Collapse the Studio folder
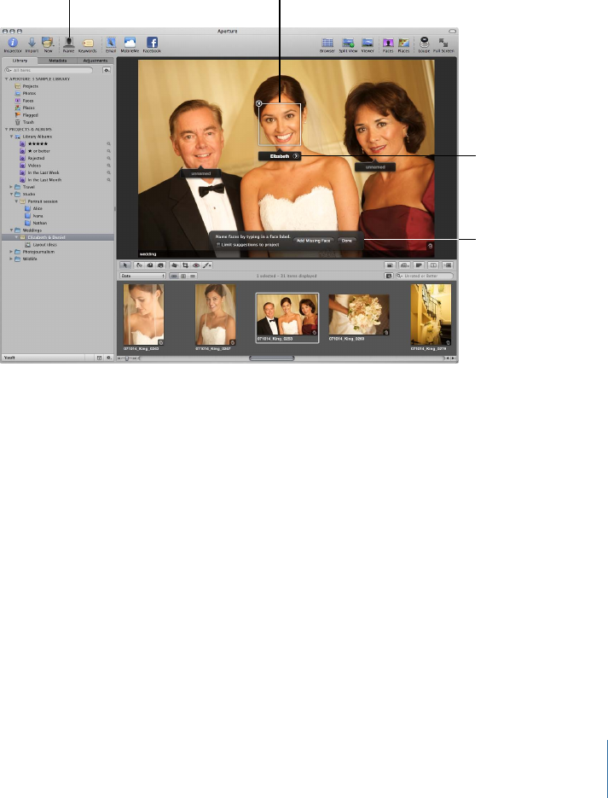Image resolution: width=608 pixels, height=798 pixels. 12,194
